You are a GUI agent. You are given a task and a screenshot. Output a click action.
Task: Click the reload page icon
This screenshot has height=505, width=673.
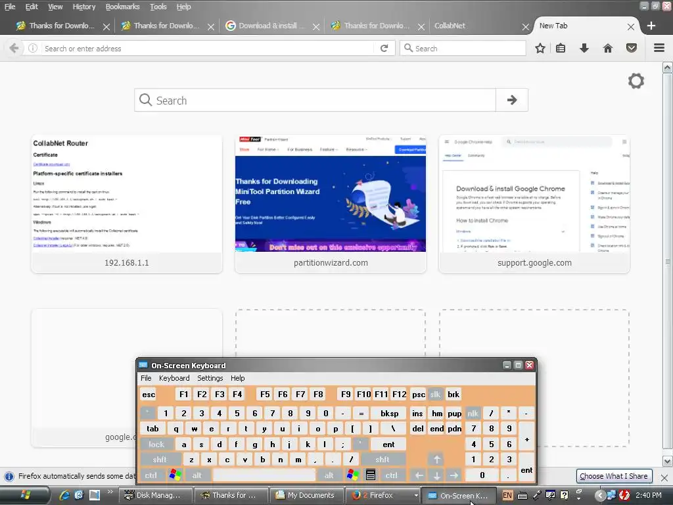[x=384, y=48]
